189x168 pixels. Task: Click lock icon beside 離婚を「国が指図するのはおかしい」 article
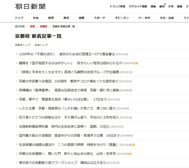click(x=137, y=63)
